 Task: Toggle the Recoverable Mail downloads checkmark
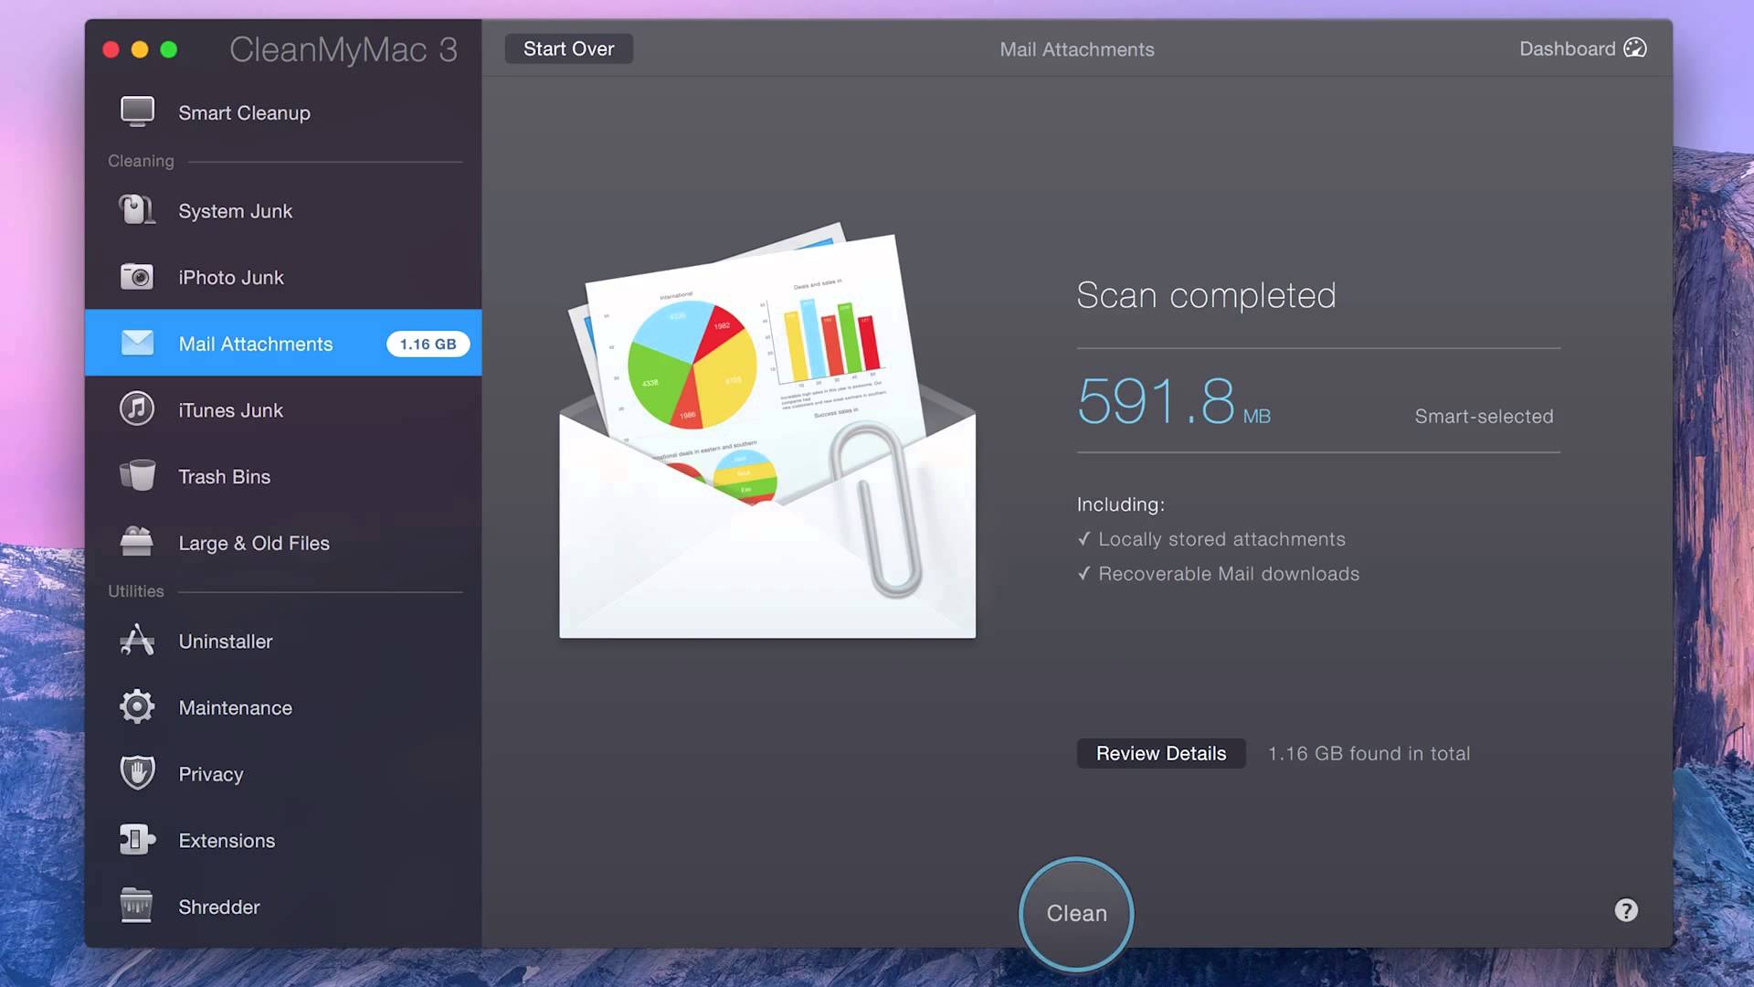tap(1083, 573)
